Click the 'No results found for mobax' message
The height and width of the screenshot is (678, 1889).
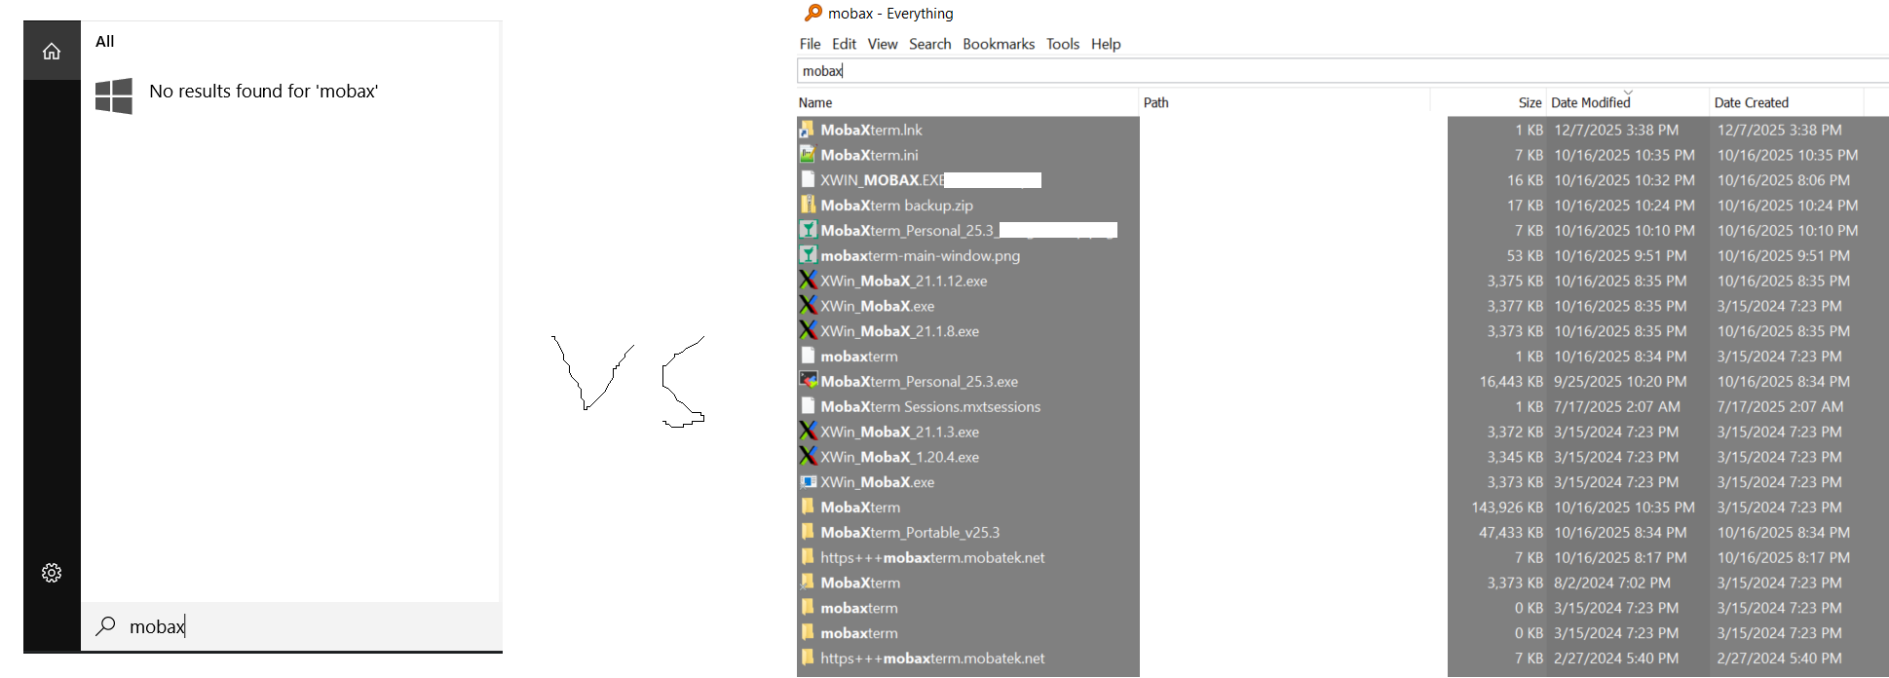[x=263, y=91]
